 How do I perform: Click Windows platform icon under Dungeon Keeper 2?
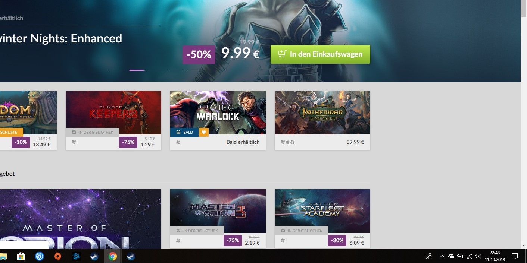pos(74,142)
